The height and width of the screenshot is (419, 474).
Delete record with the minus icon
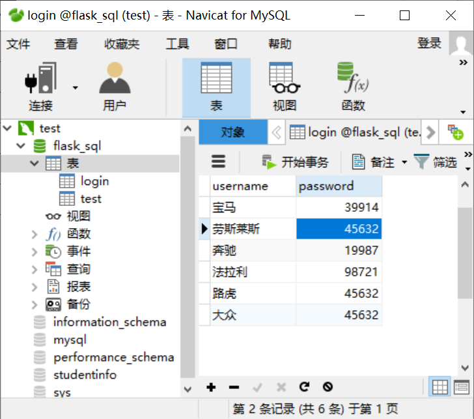234,387
